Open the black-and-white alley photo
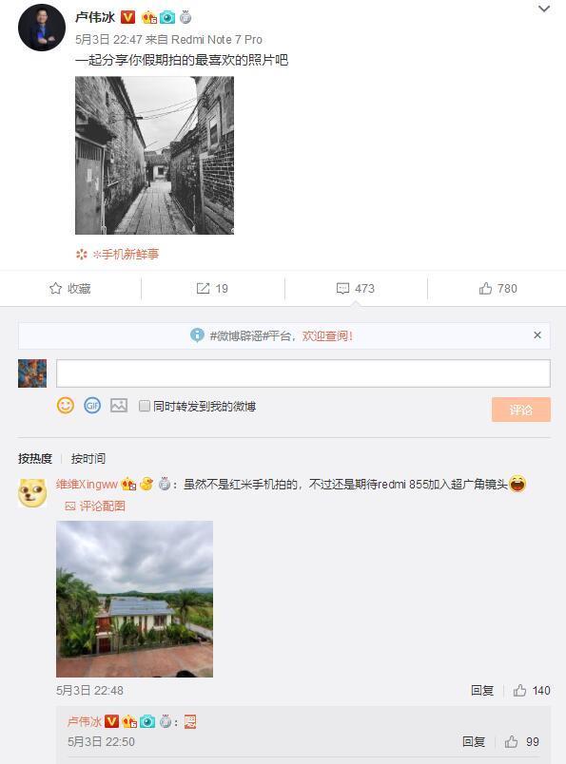Image resolution: width=566 pixels, height=764 pixels. 154,156
